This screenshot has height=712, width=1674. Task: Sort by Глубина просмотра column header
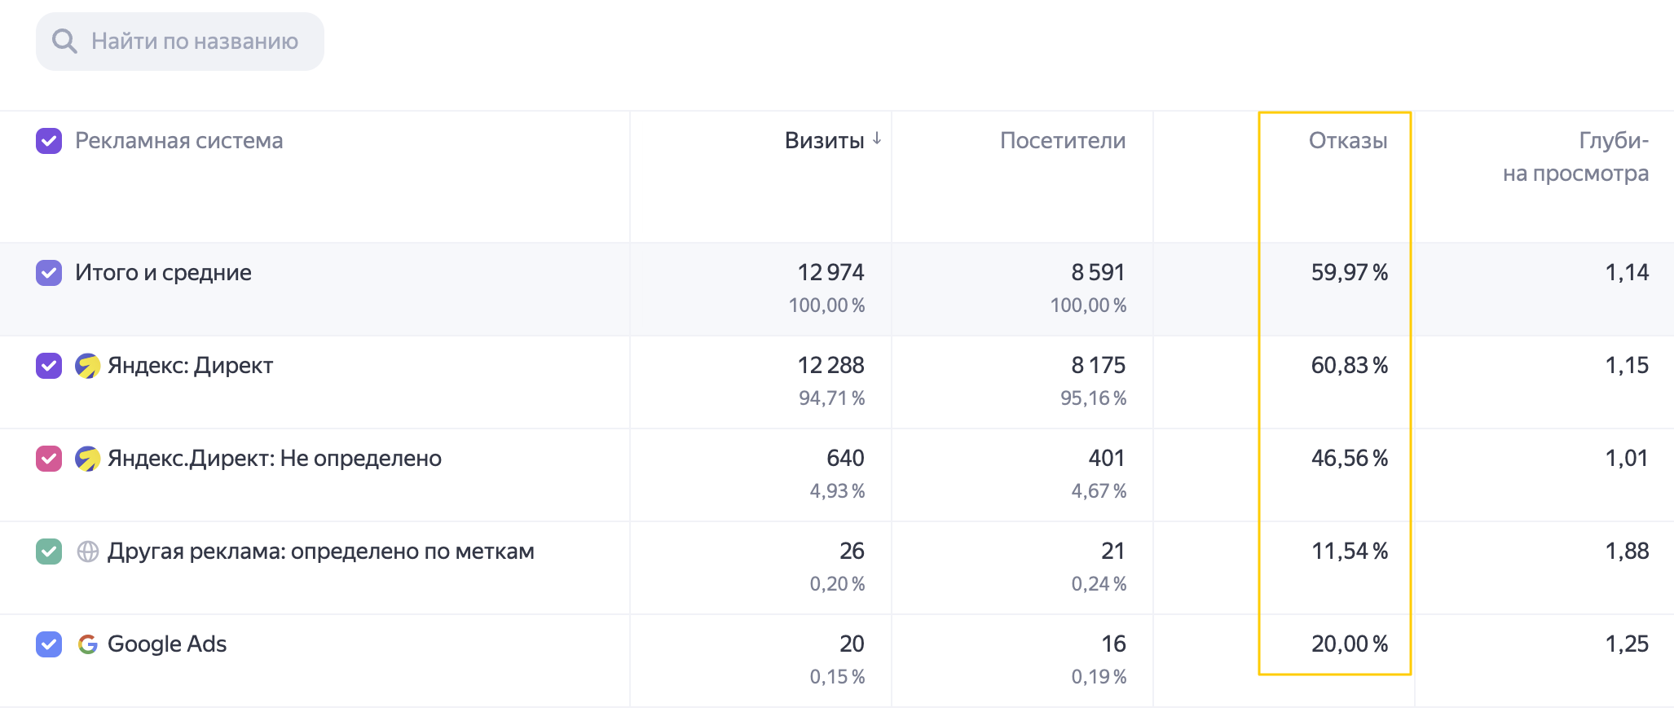1576,157
